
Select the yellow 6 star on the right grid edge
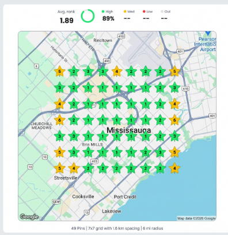[x=174, y=120]
